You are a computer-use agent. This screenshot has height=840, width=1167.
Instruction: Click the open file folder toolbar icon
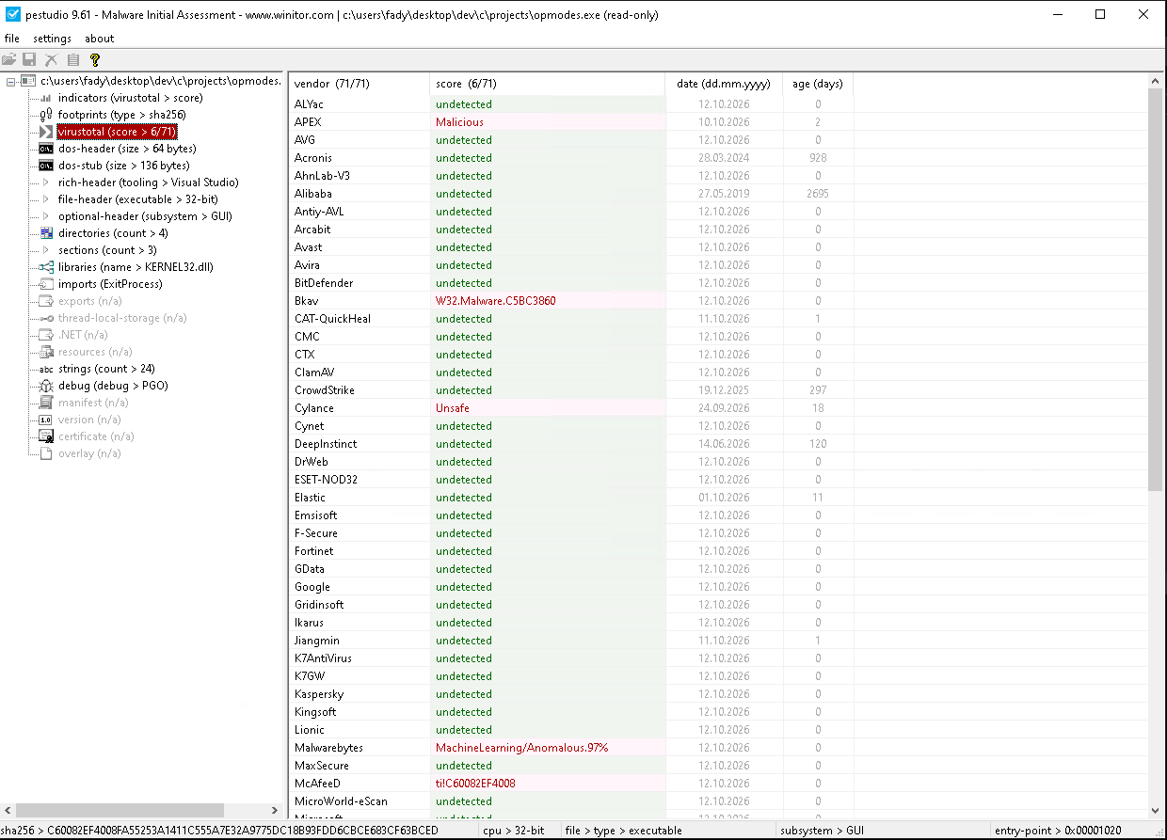[x=9, y=59]
